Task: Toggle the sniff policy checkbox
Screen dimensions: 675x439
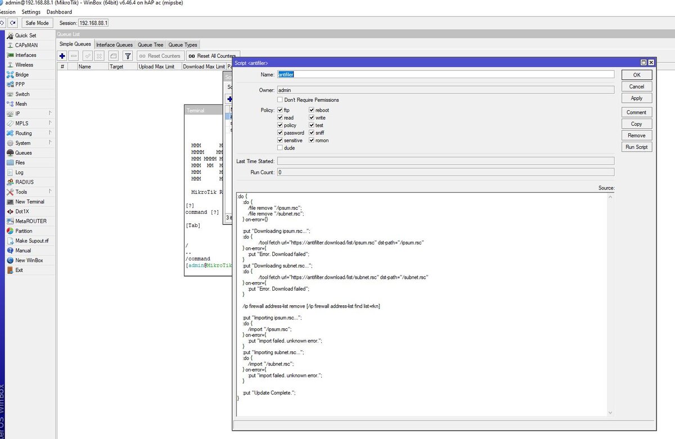Action: pyautogui.click(x=312, y=133)
